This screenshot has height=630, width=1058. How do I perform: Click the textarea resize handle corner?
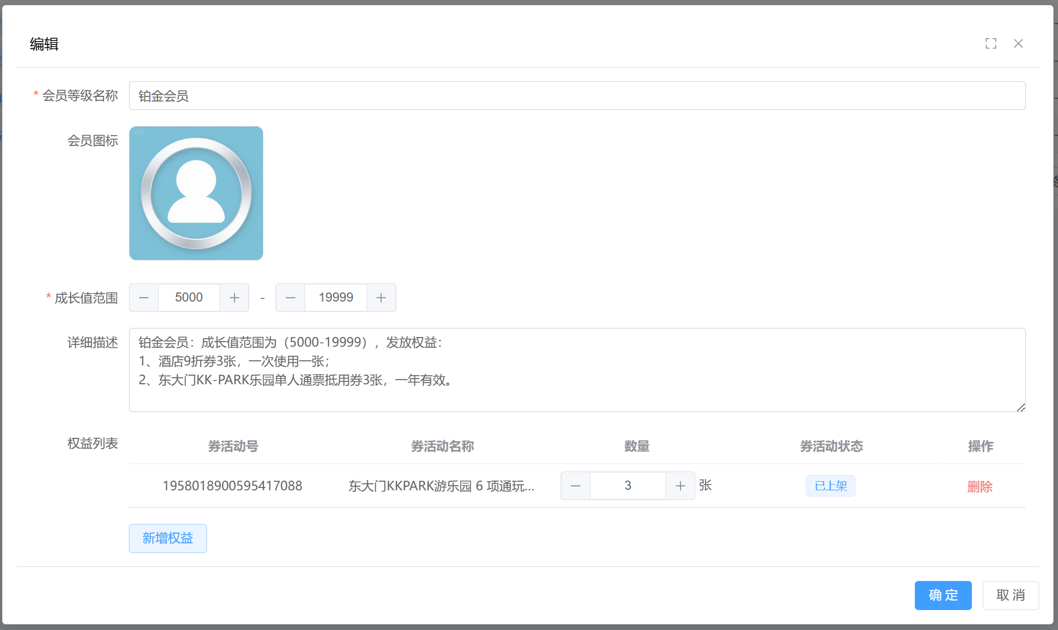tap(1021, 407)
